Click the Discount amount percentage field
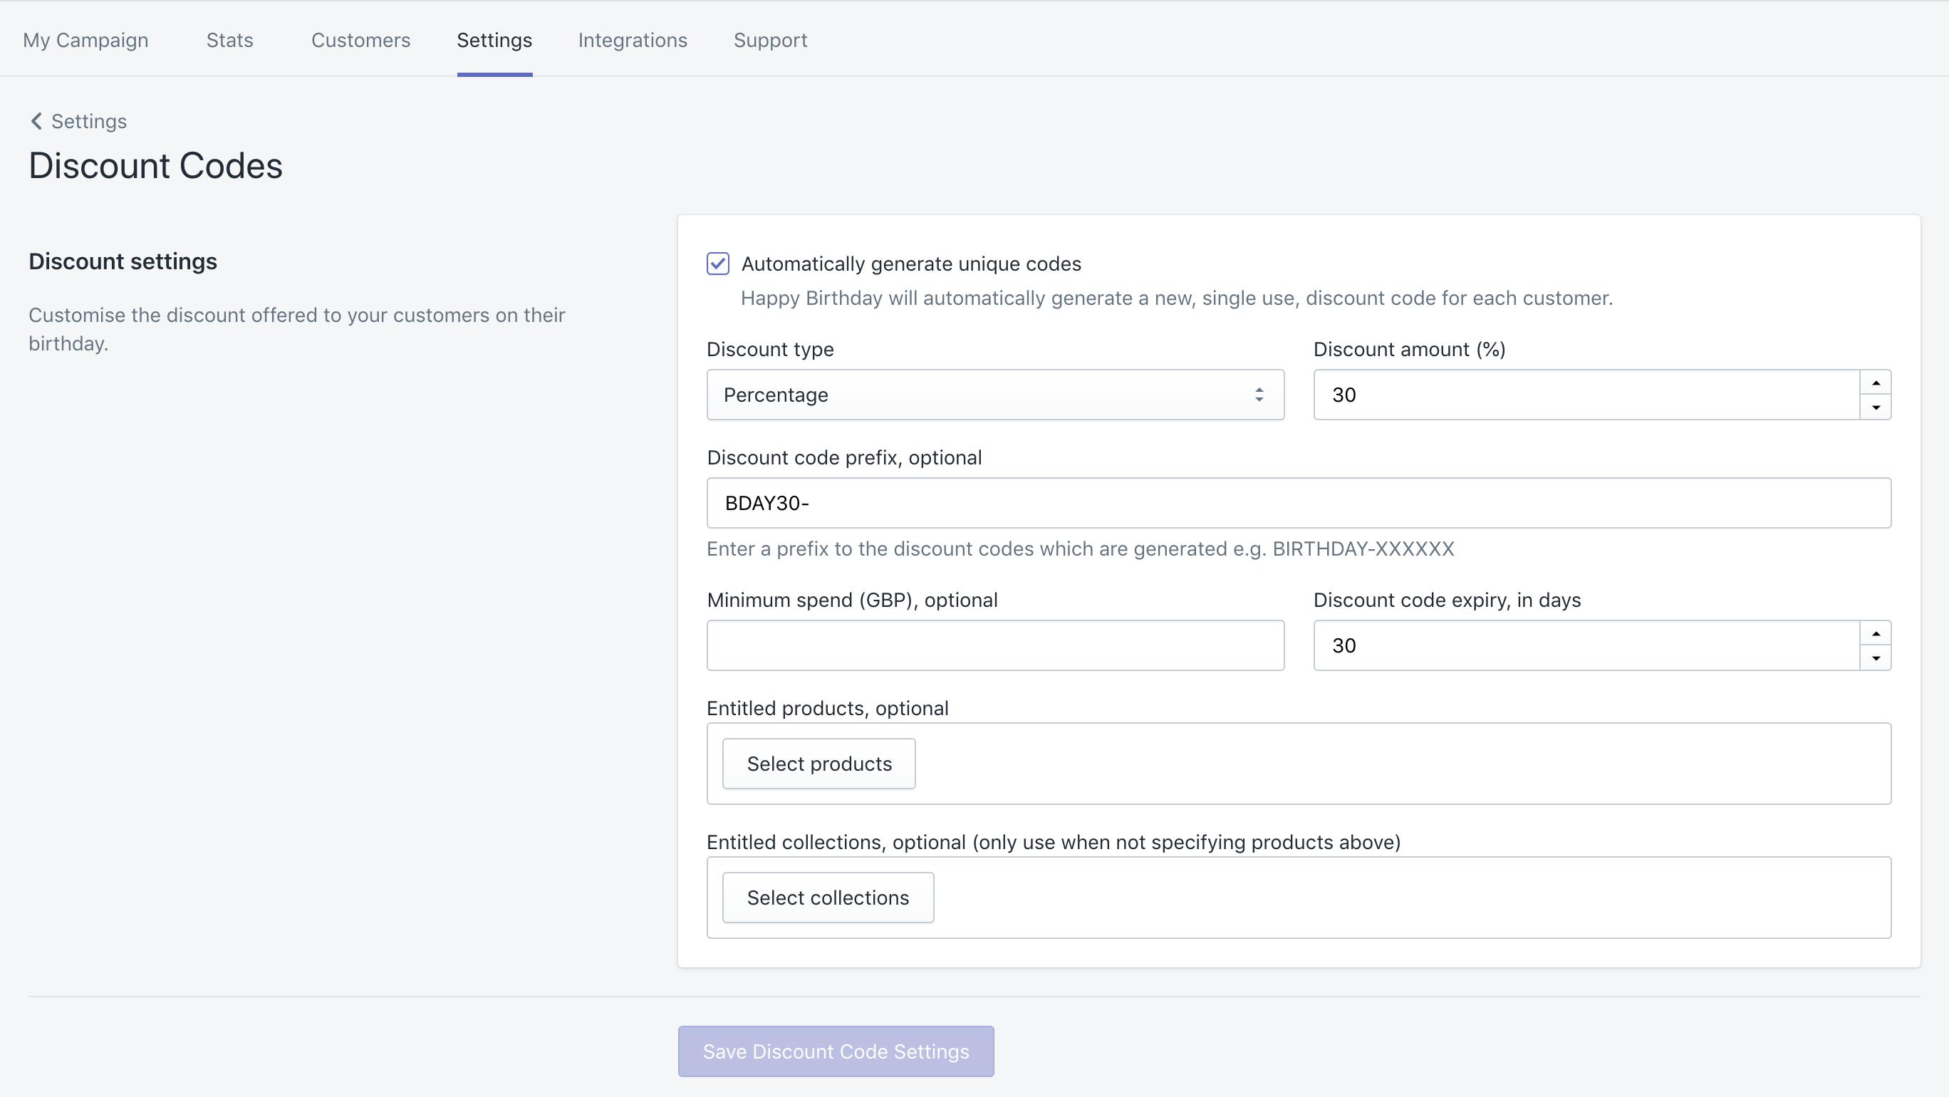 point(1585,395)
